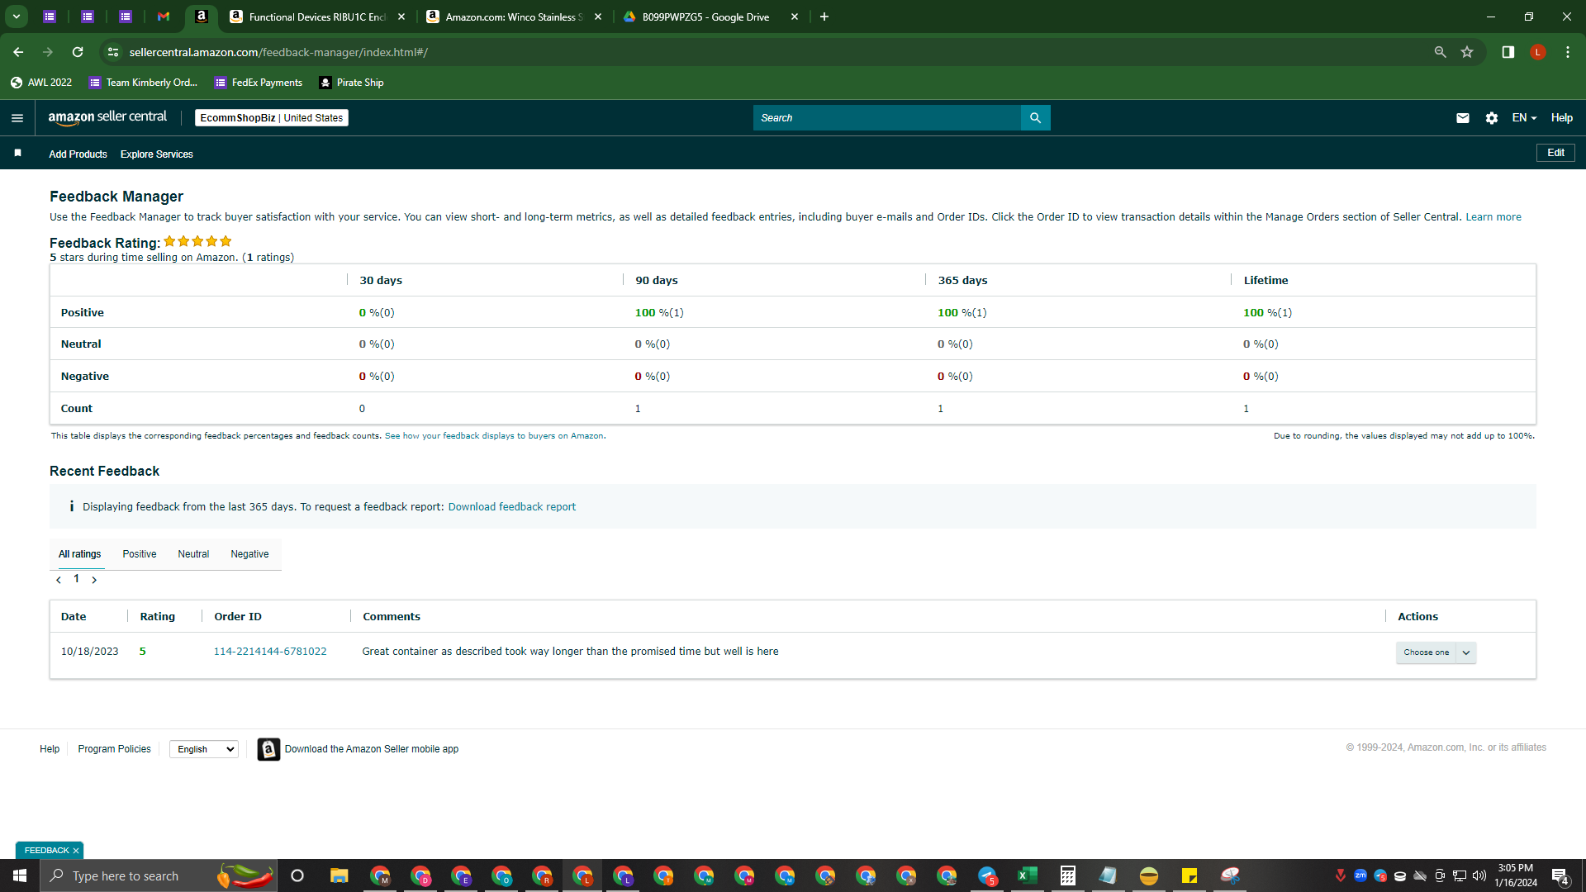Go to previous feedback page
Viewport: 1586px width, 892px height.
click(59, 580)
